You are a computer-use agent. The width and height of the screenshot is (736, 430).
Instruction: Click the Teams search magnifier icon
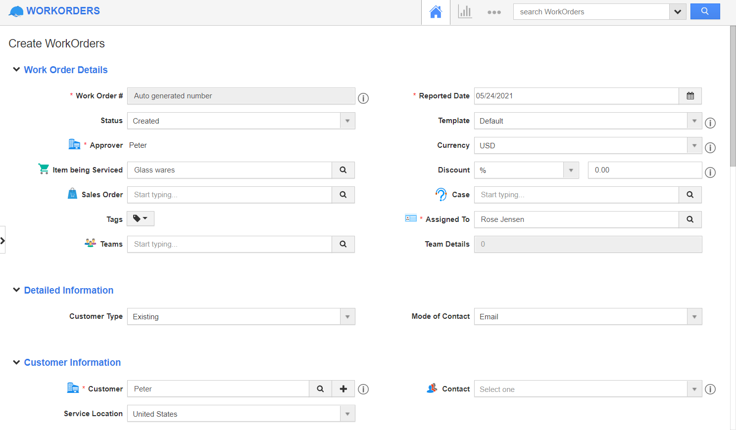pyautogui.click(x=343, y=244)
